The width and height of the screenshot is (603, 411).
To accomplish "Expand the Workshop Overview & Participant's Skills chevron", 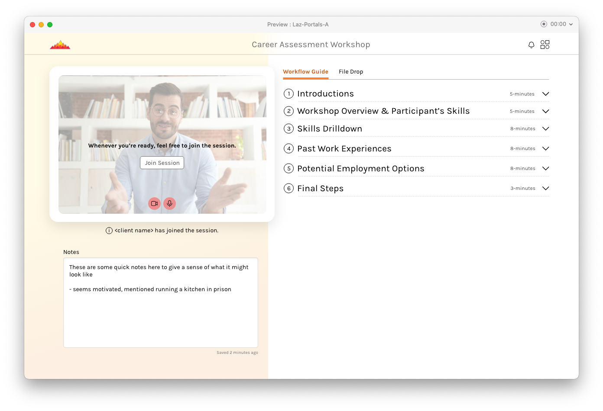I will (546, 111).
